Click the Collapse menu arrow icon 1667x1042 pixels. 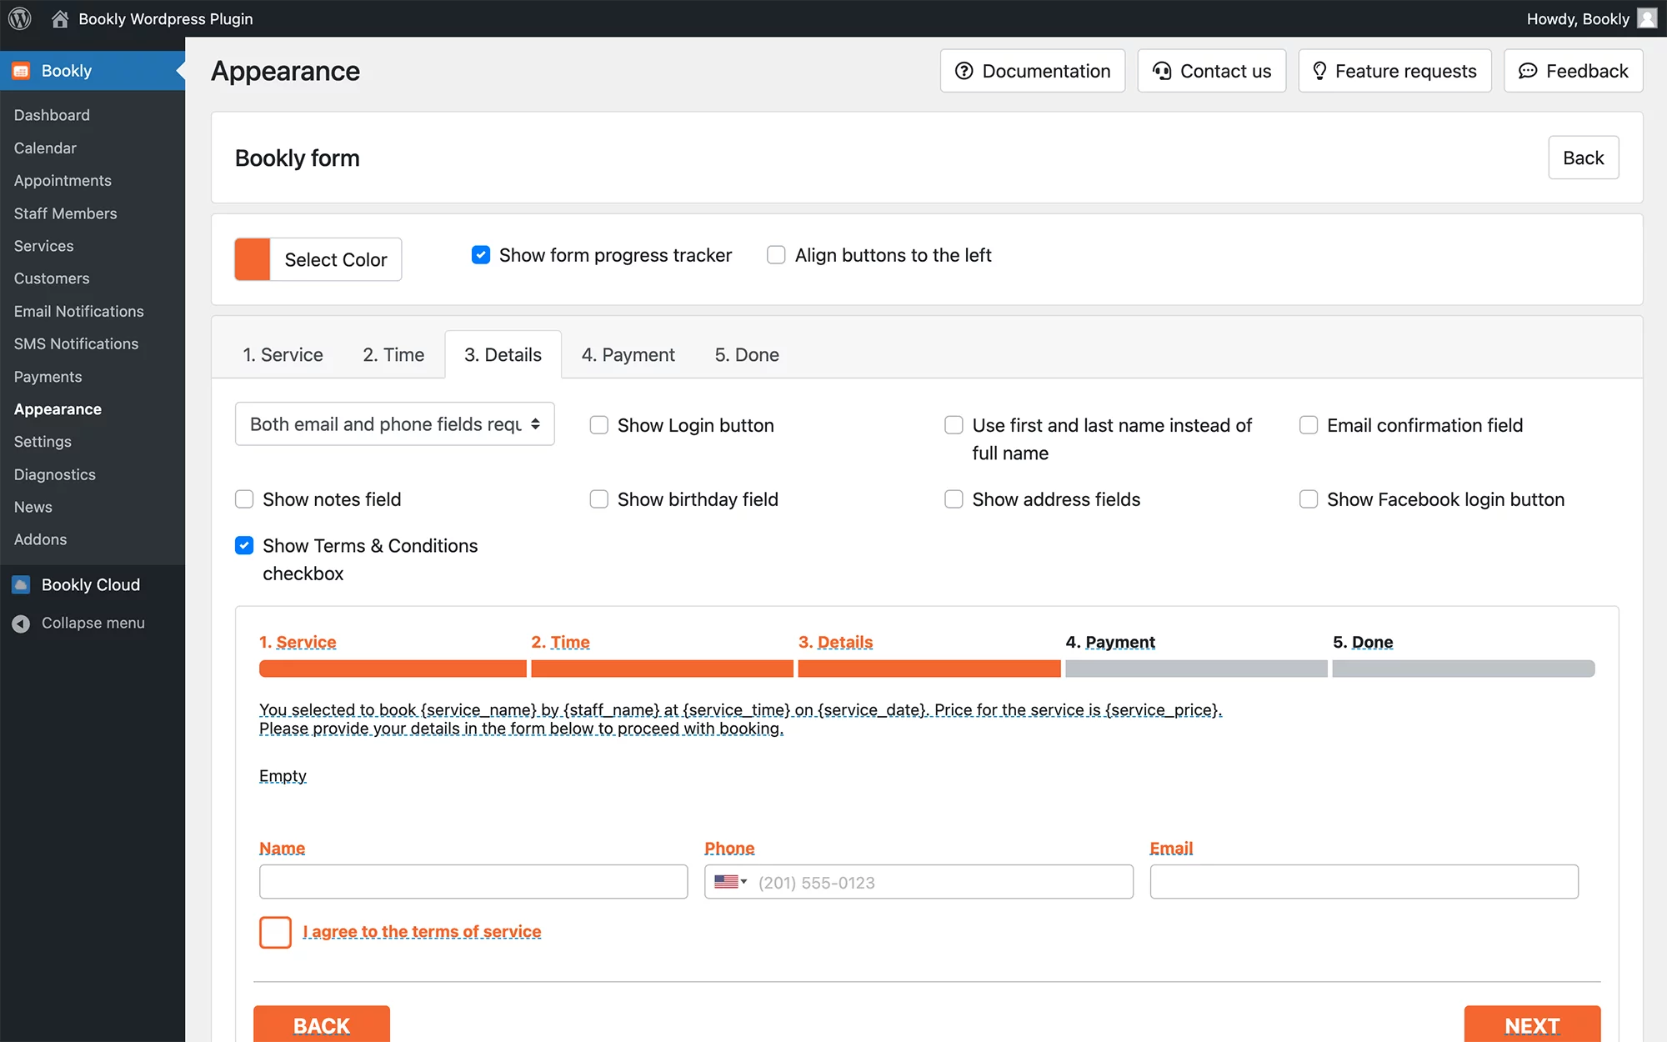(x=22, y=624)
